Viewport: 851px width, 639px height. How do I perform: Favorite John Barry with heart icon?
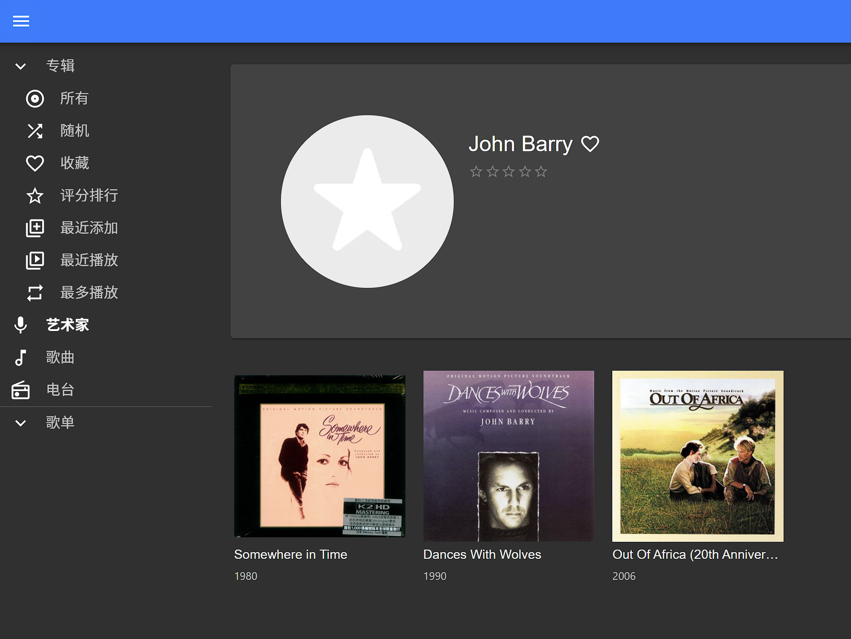(x=590, y=144)
